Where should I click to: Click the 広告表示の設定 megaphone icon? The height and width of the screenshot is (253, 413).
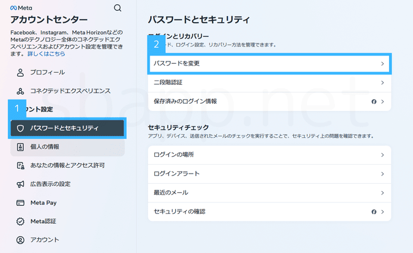click(x=20, y=184)
